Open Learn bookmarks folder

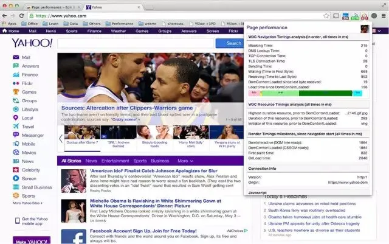point(50,24)
